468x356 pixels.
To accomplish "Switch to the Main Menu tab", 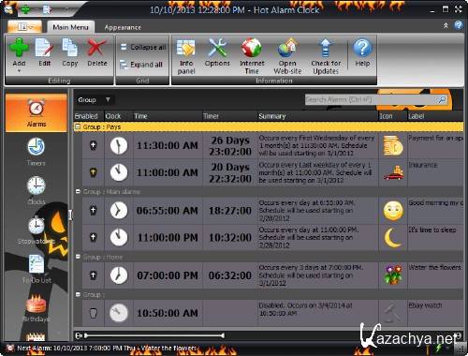I will tap(70, 27).
